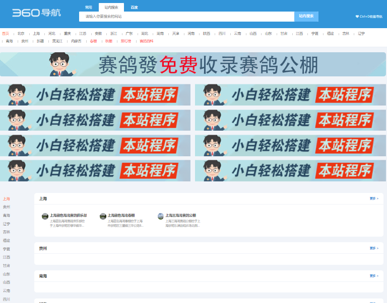This screenshot has width=387, height=303.
Task: Click 更多 in the 贵州 section header
Action: coord(374,248)
